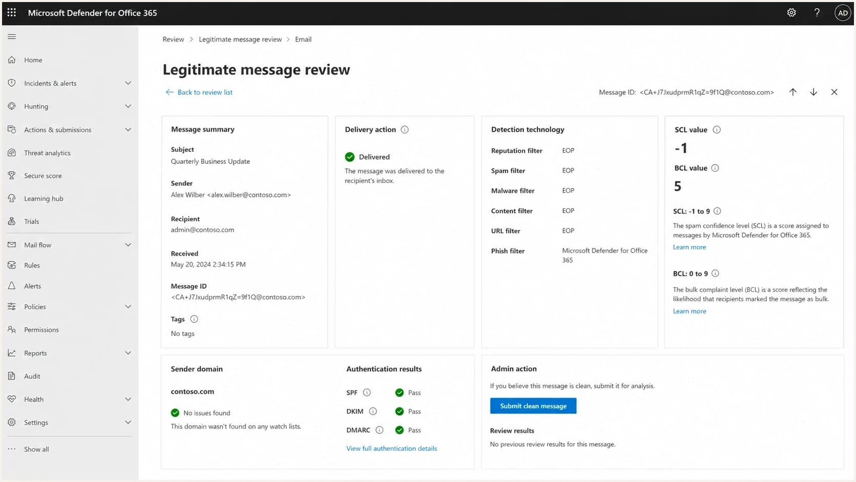Show Tags info icon
The image size is (856, 482).
[x=194, y=319]
